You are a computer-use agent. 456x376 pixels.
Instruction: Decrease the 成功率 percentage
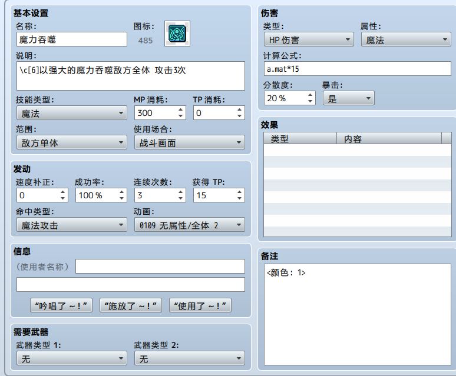pos(121,199)
